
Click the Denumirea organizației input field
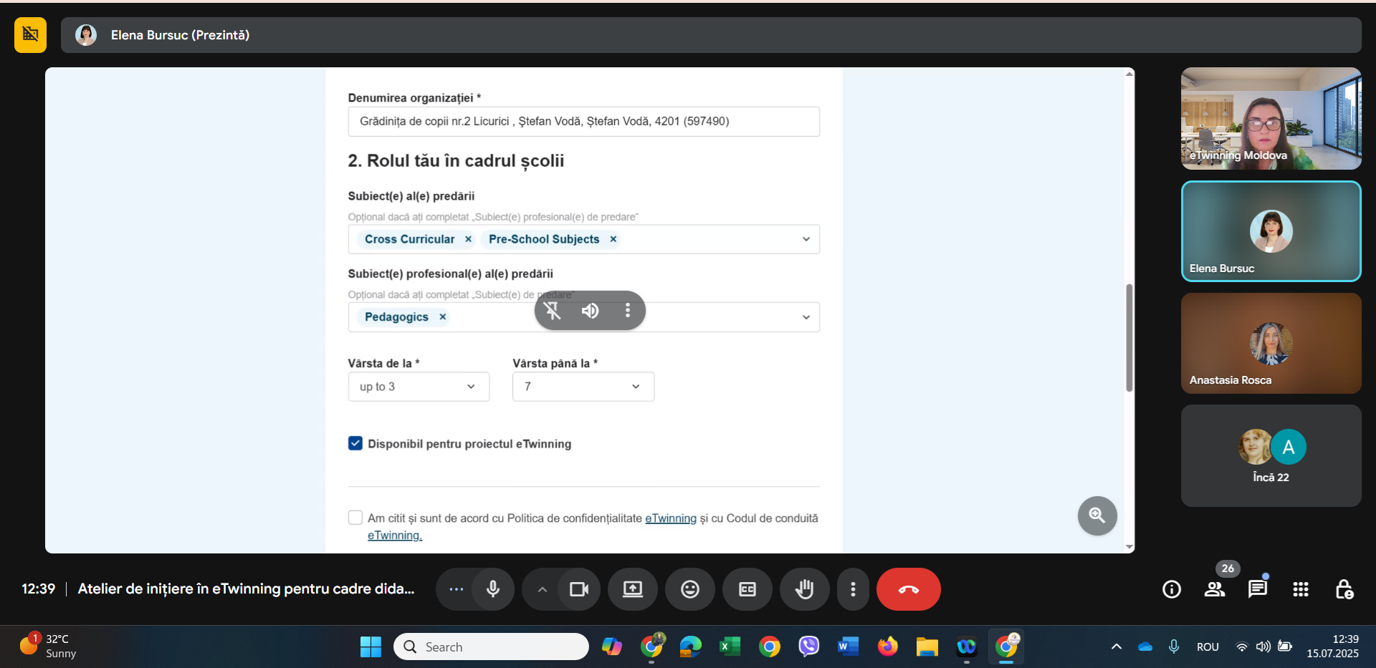click(x=583, y=122)
